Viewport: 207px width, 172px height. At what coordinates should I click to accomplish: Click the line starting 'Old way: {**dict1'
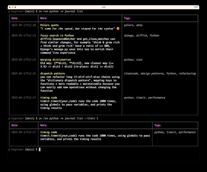(x=77, y=63)
